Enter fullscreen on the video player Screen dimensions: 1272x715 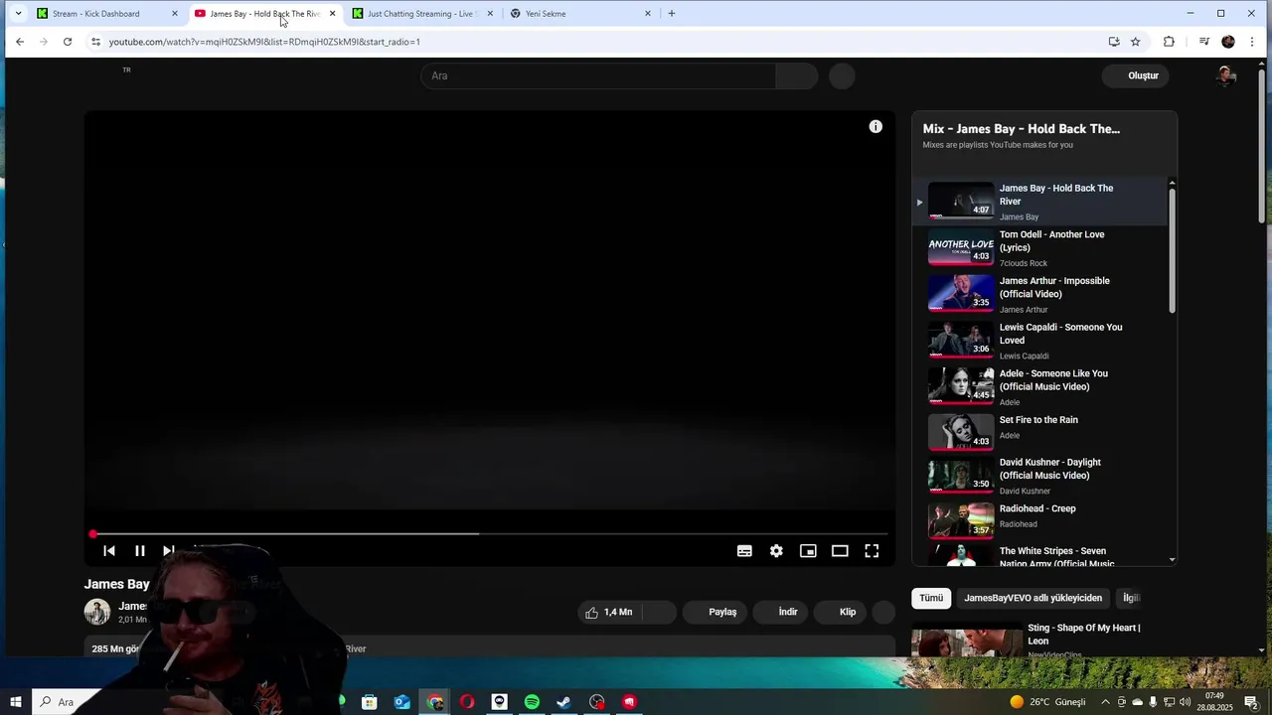(x=872, y=551)
